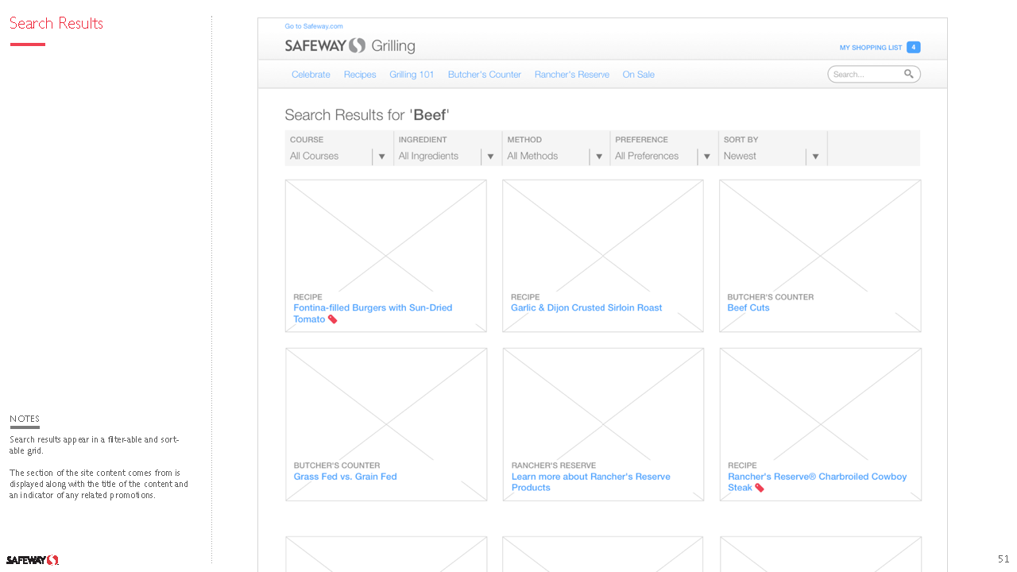Screen dimensions: 1017x572
Task: Select the All Methods combo box
Action: 556,157
